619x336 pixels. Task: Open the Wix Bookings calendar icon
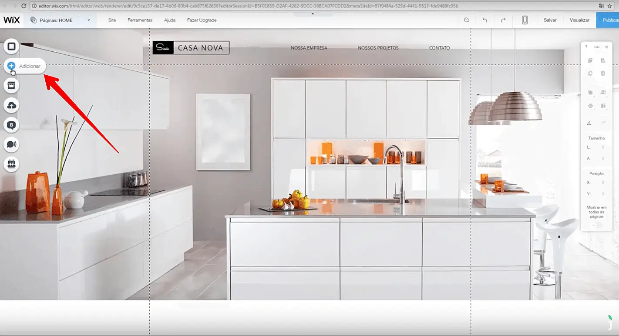11,164
